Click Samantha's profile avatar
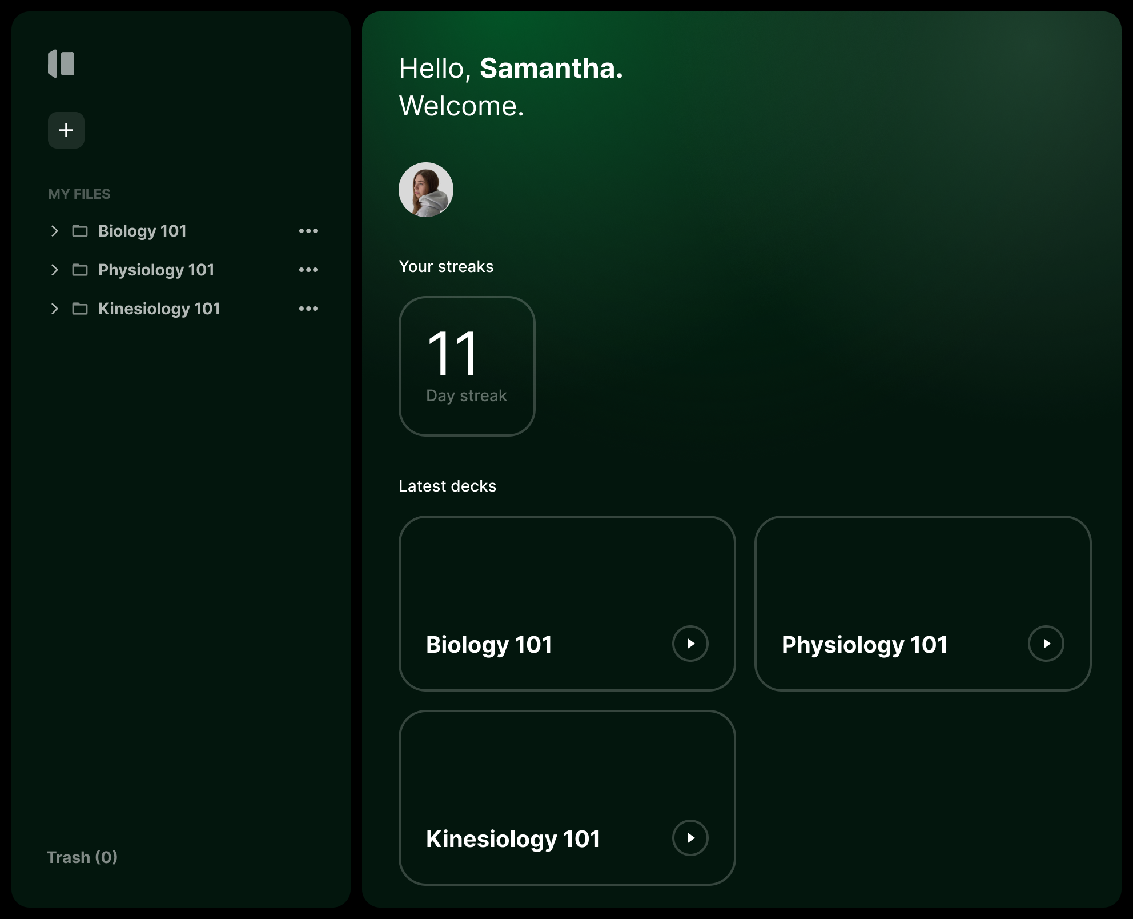 (x=426, y=190)
